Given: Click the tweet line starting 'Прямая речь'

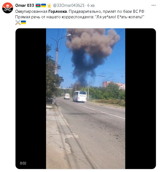Looking at the screenshot, I should click(80, 17).
